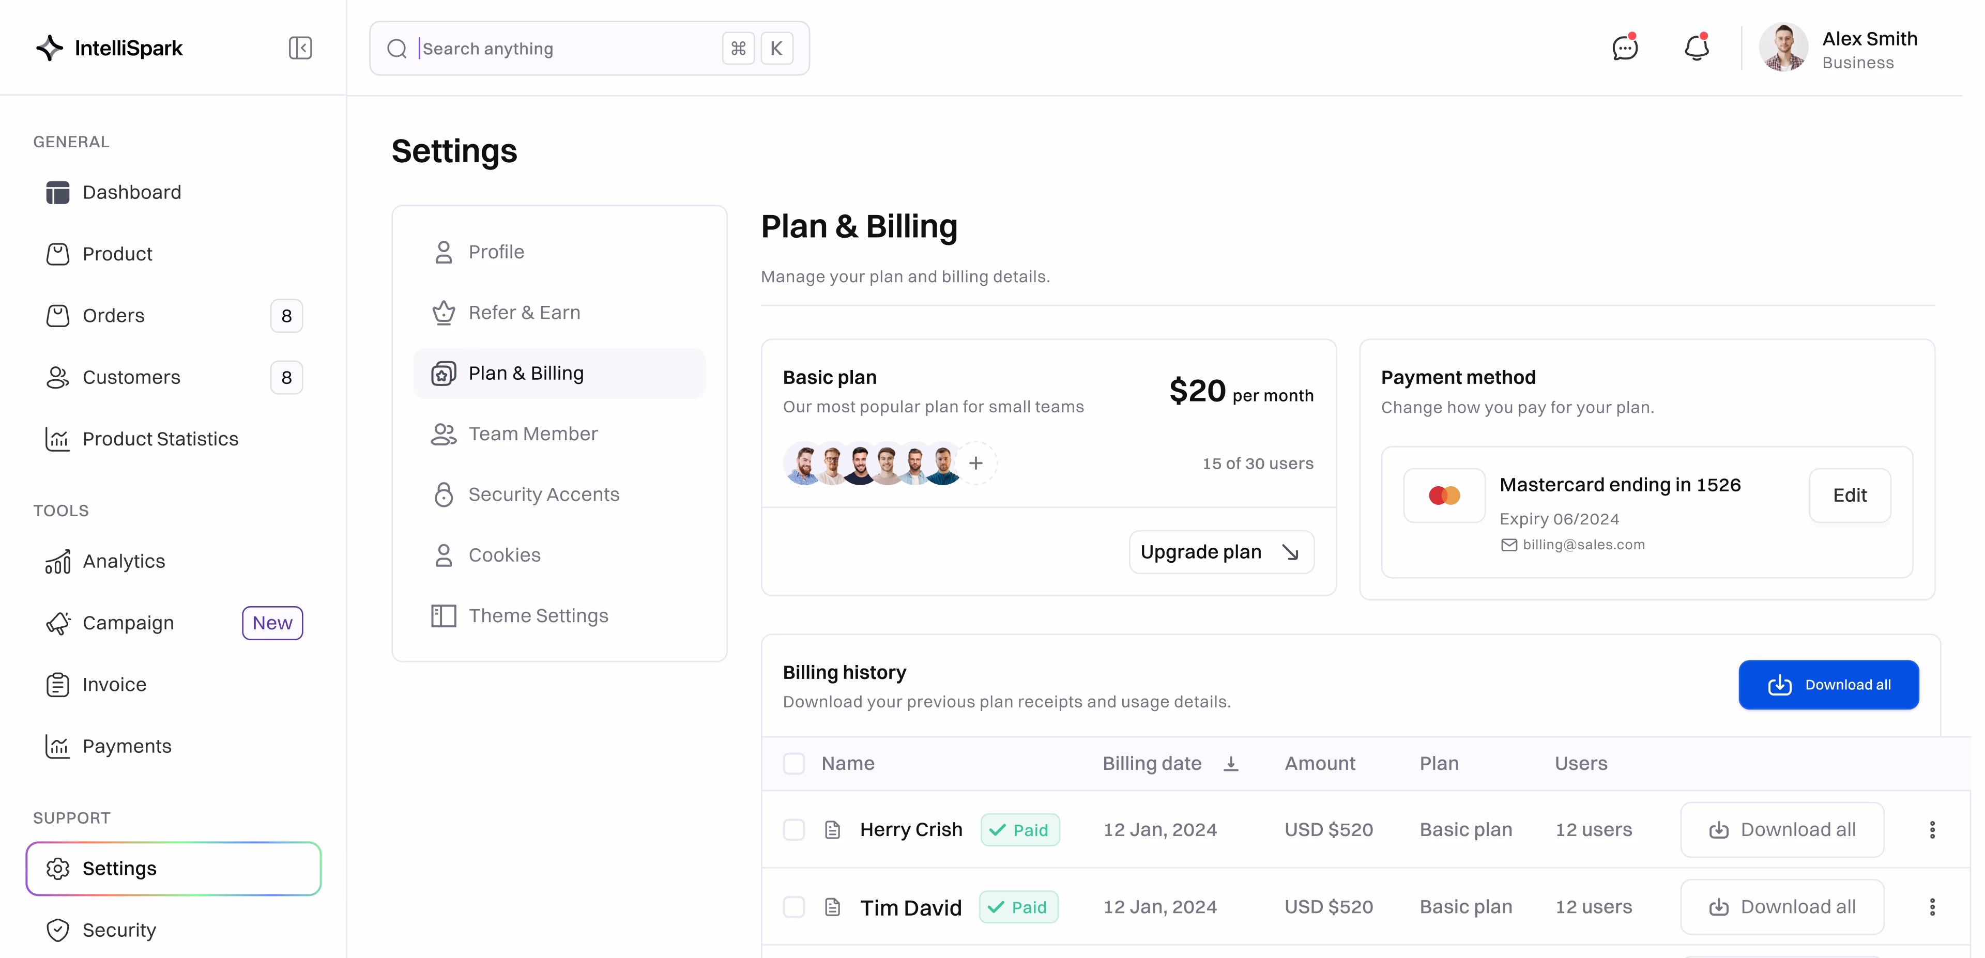Collapse the sidebar panel icon

point(300,48)
